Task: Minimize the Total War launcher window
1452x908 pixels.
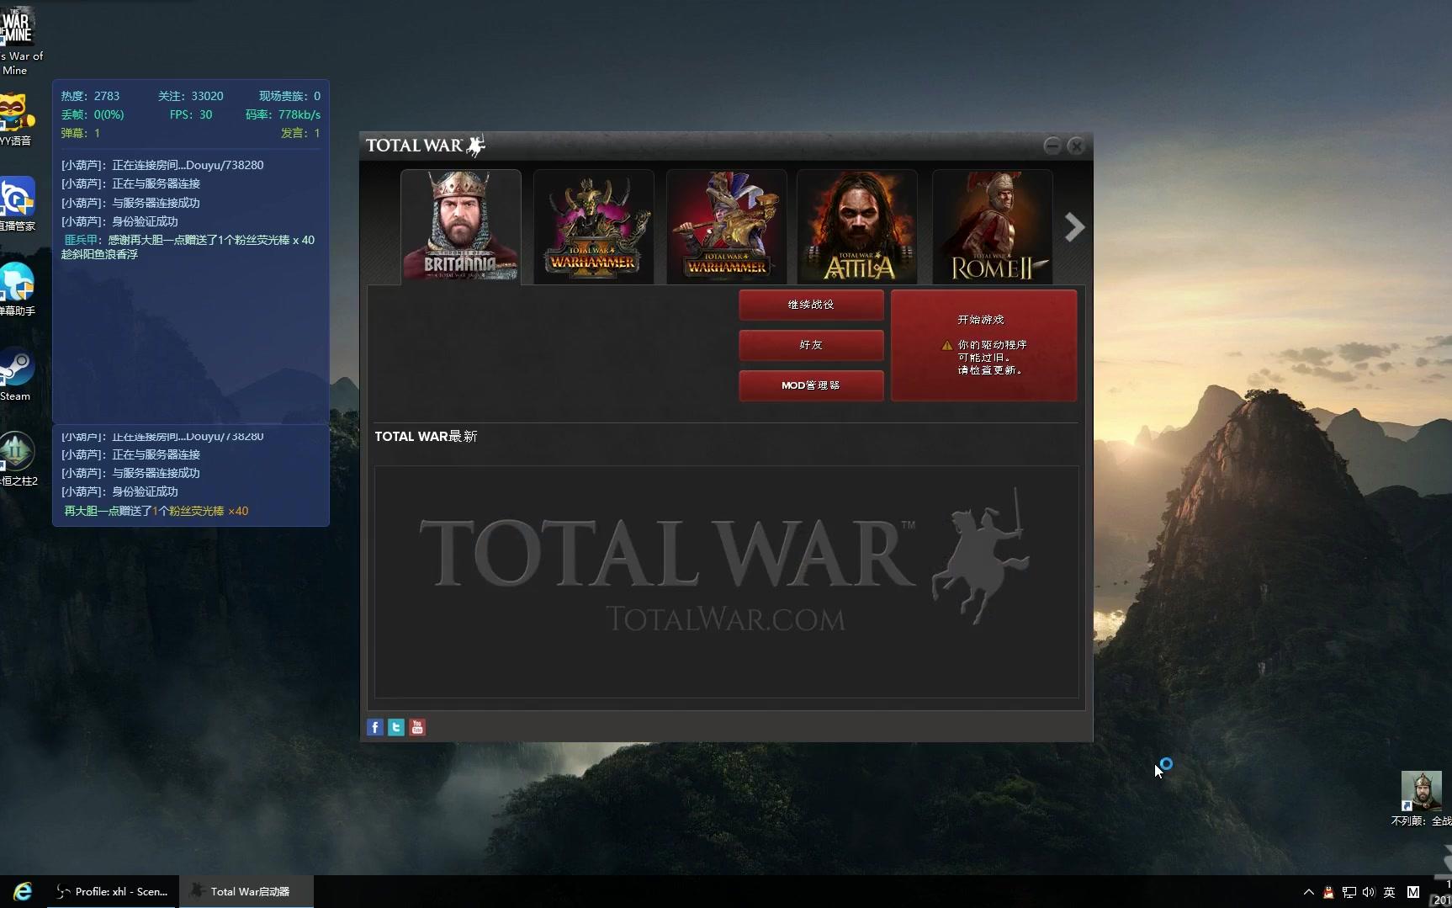Action: (x=1052, y=146)
